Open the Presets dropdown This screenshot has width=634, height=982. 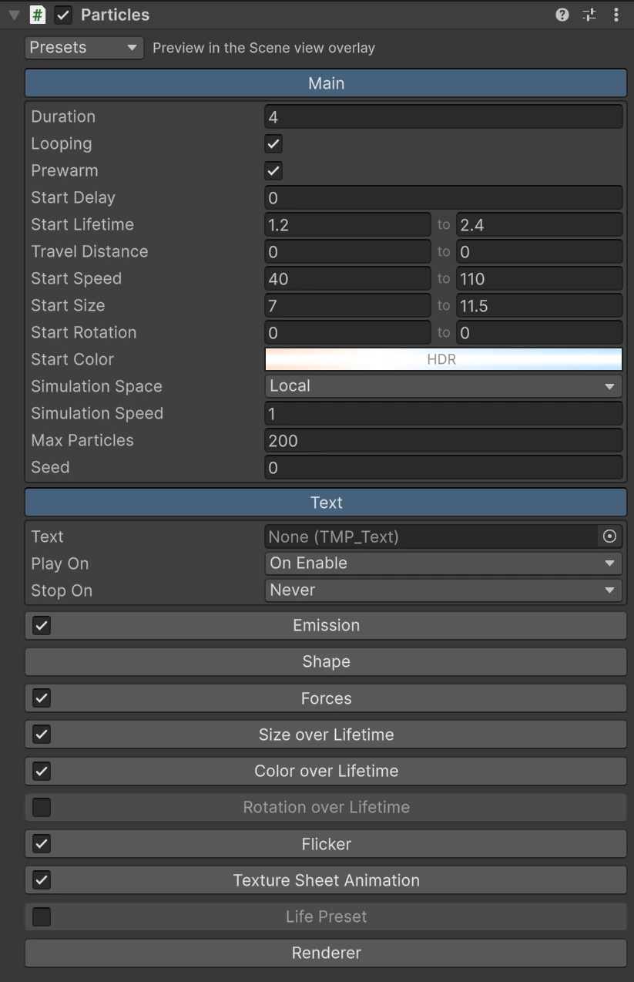[x=85, y=48]
